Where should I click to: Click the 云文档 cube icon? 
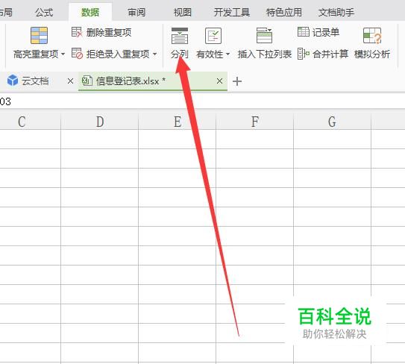pos(13,81)
